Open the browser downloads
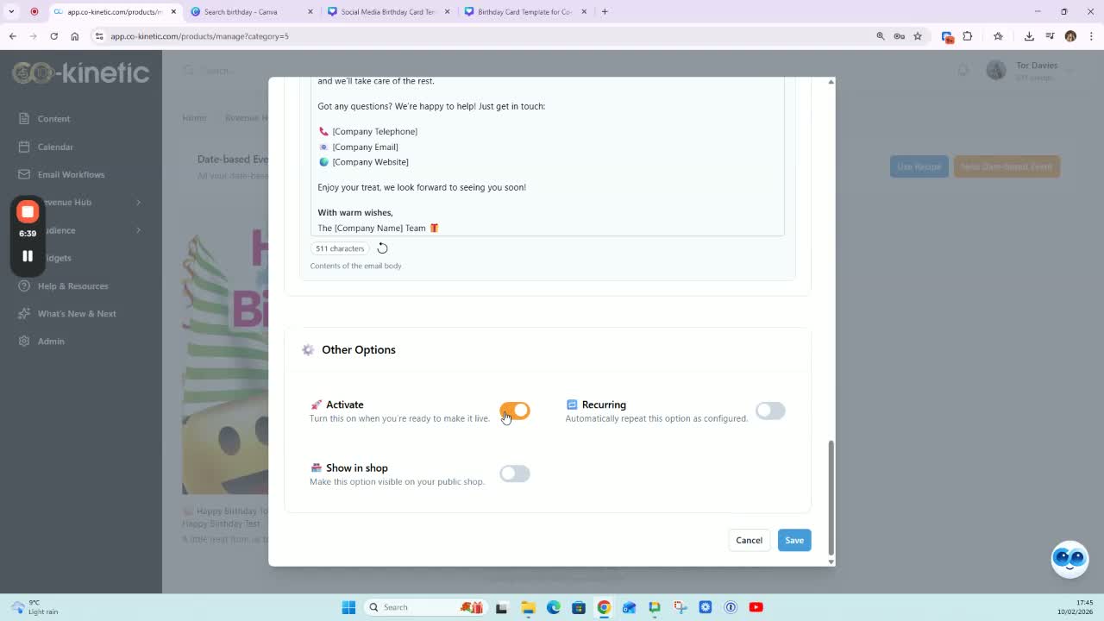This screenshot has width=1104, height=621. pyautogui.click(x=1029, y=36)
